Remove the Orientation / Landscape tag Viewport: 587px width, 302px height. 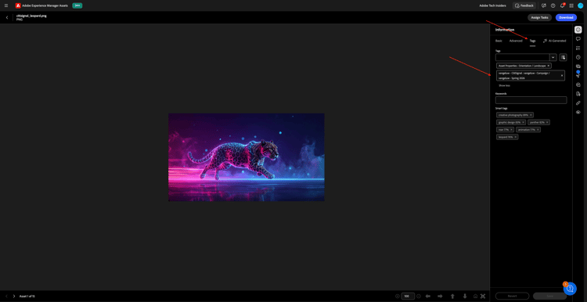(x=549, y=66)
